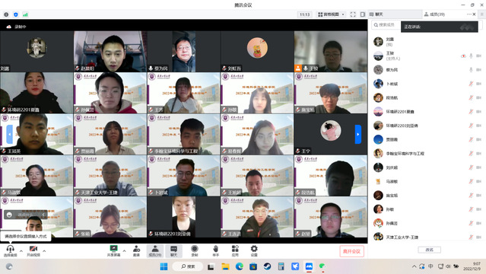
Task: Click the rename button below member list
Action: coord(429,250)
